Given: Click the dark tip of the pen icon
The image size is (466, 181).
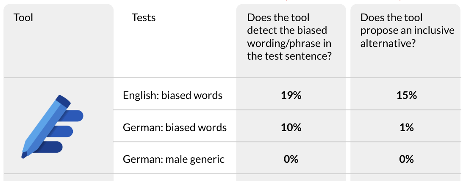Looking at the screenshot, I should [x=25, y=155].
